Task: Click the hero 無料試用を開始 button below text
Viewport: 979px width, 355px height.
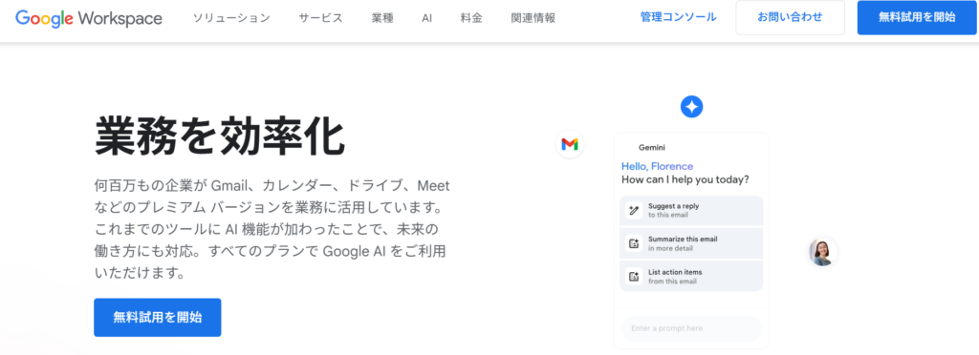Action: [x=158, y=317]
